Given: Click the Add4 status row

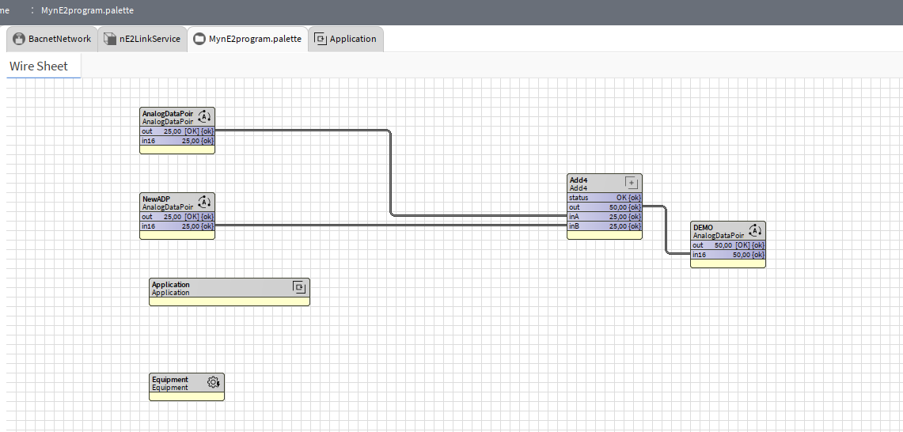Looking at the screenshot, I should click(x=605, y=198).
